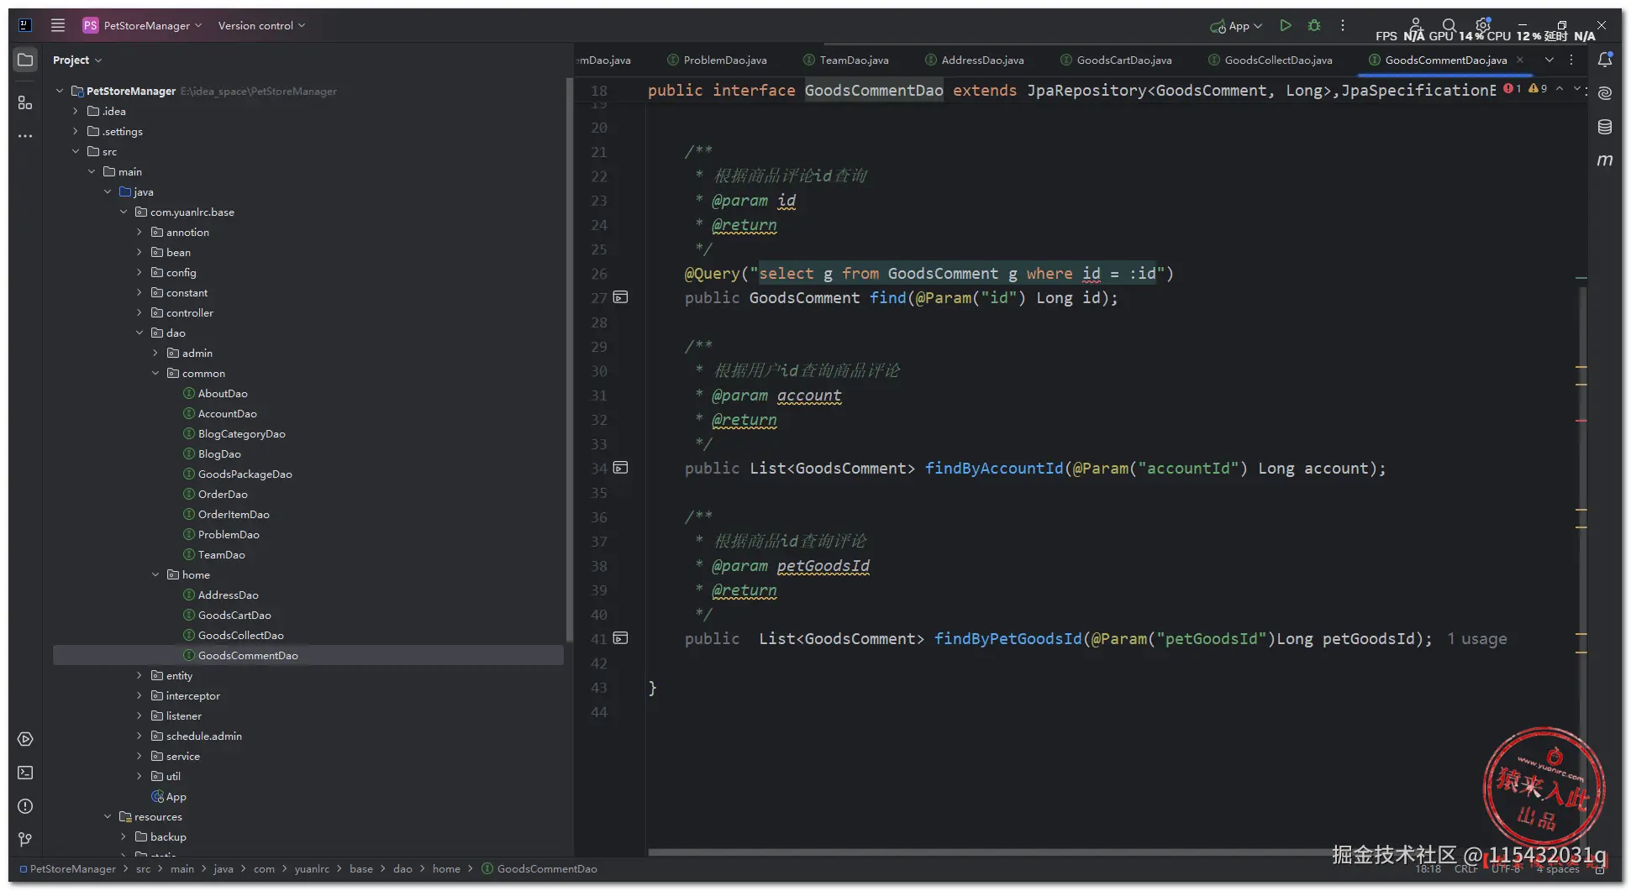Expand the .settings folder

tap(76, 131)
